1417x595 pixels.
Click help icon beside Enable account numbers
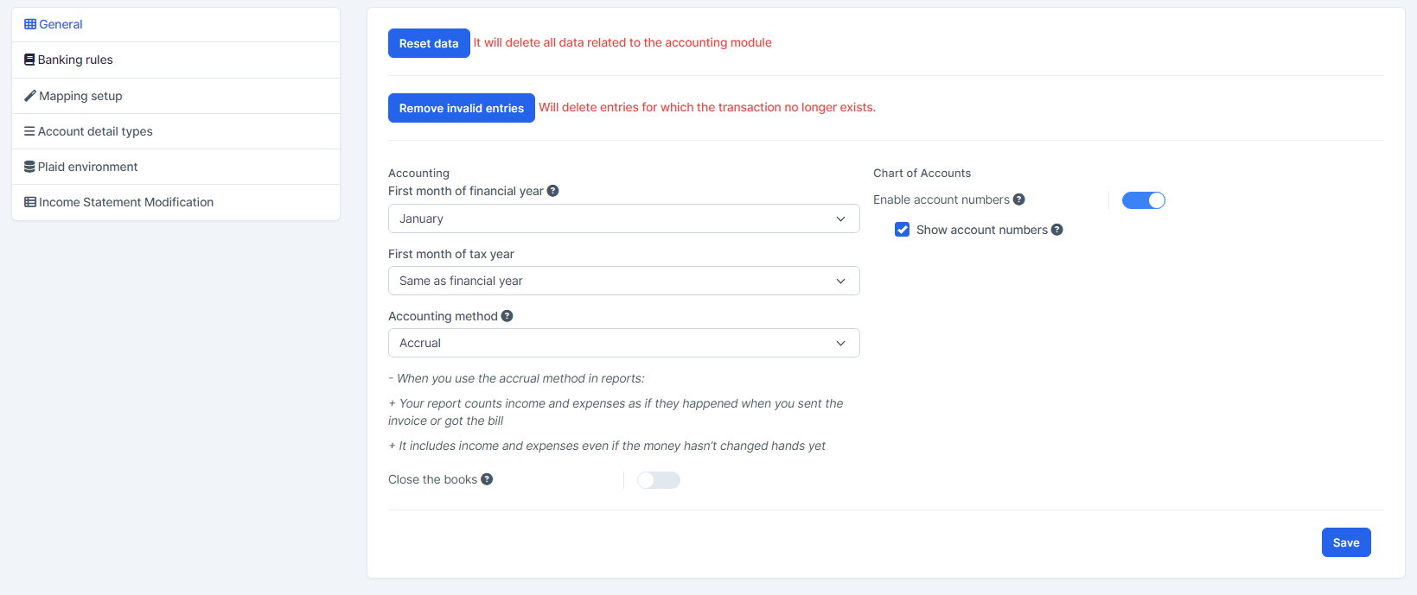pos(1019,199)
